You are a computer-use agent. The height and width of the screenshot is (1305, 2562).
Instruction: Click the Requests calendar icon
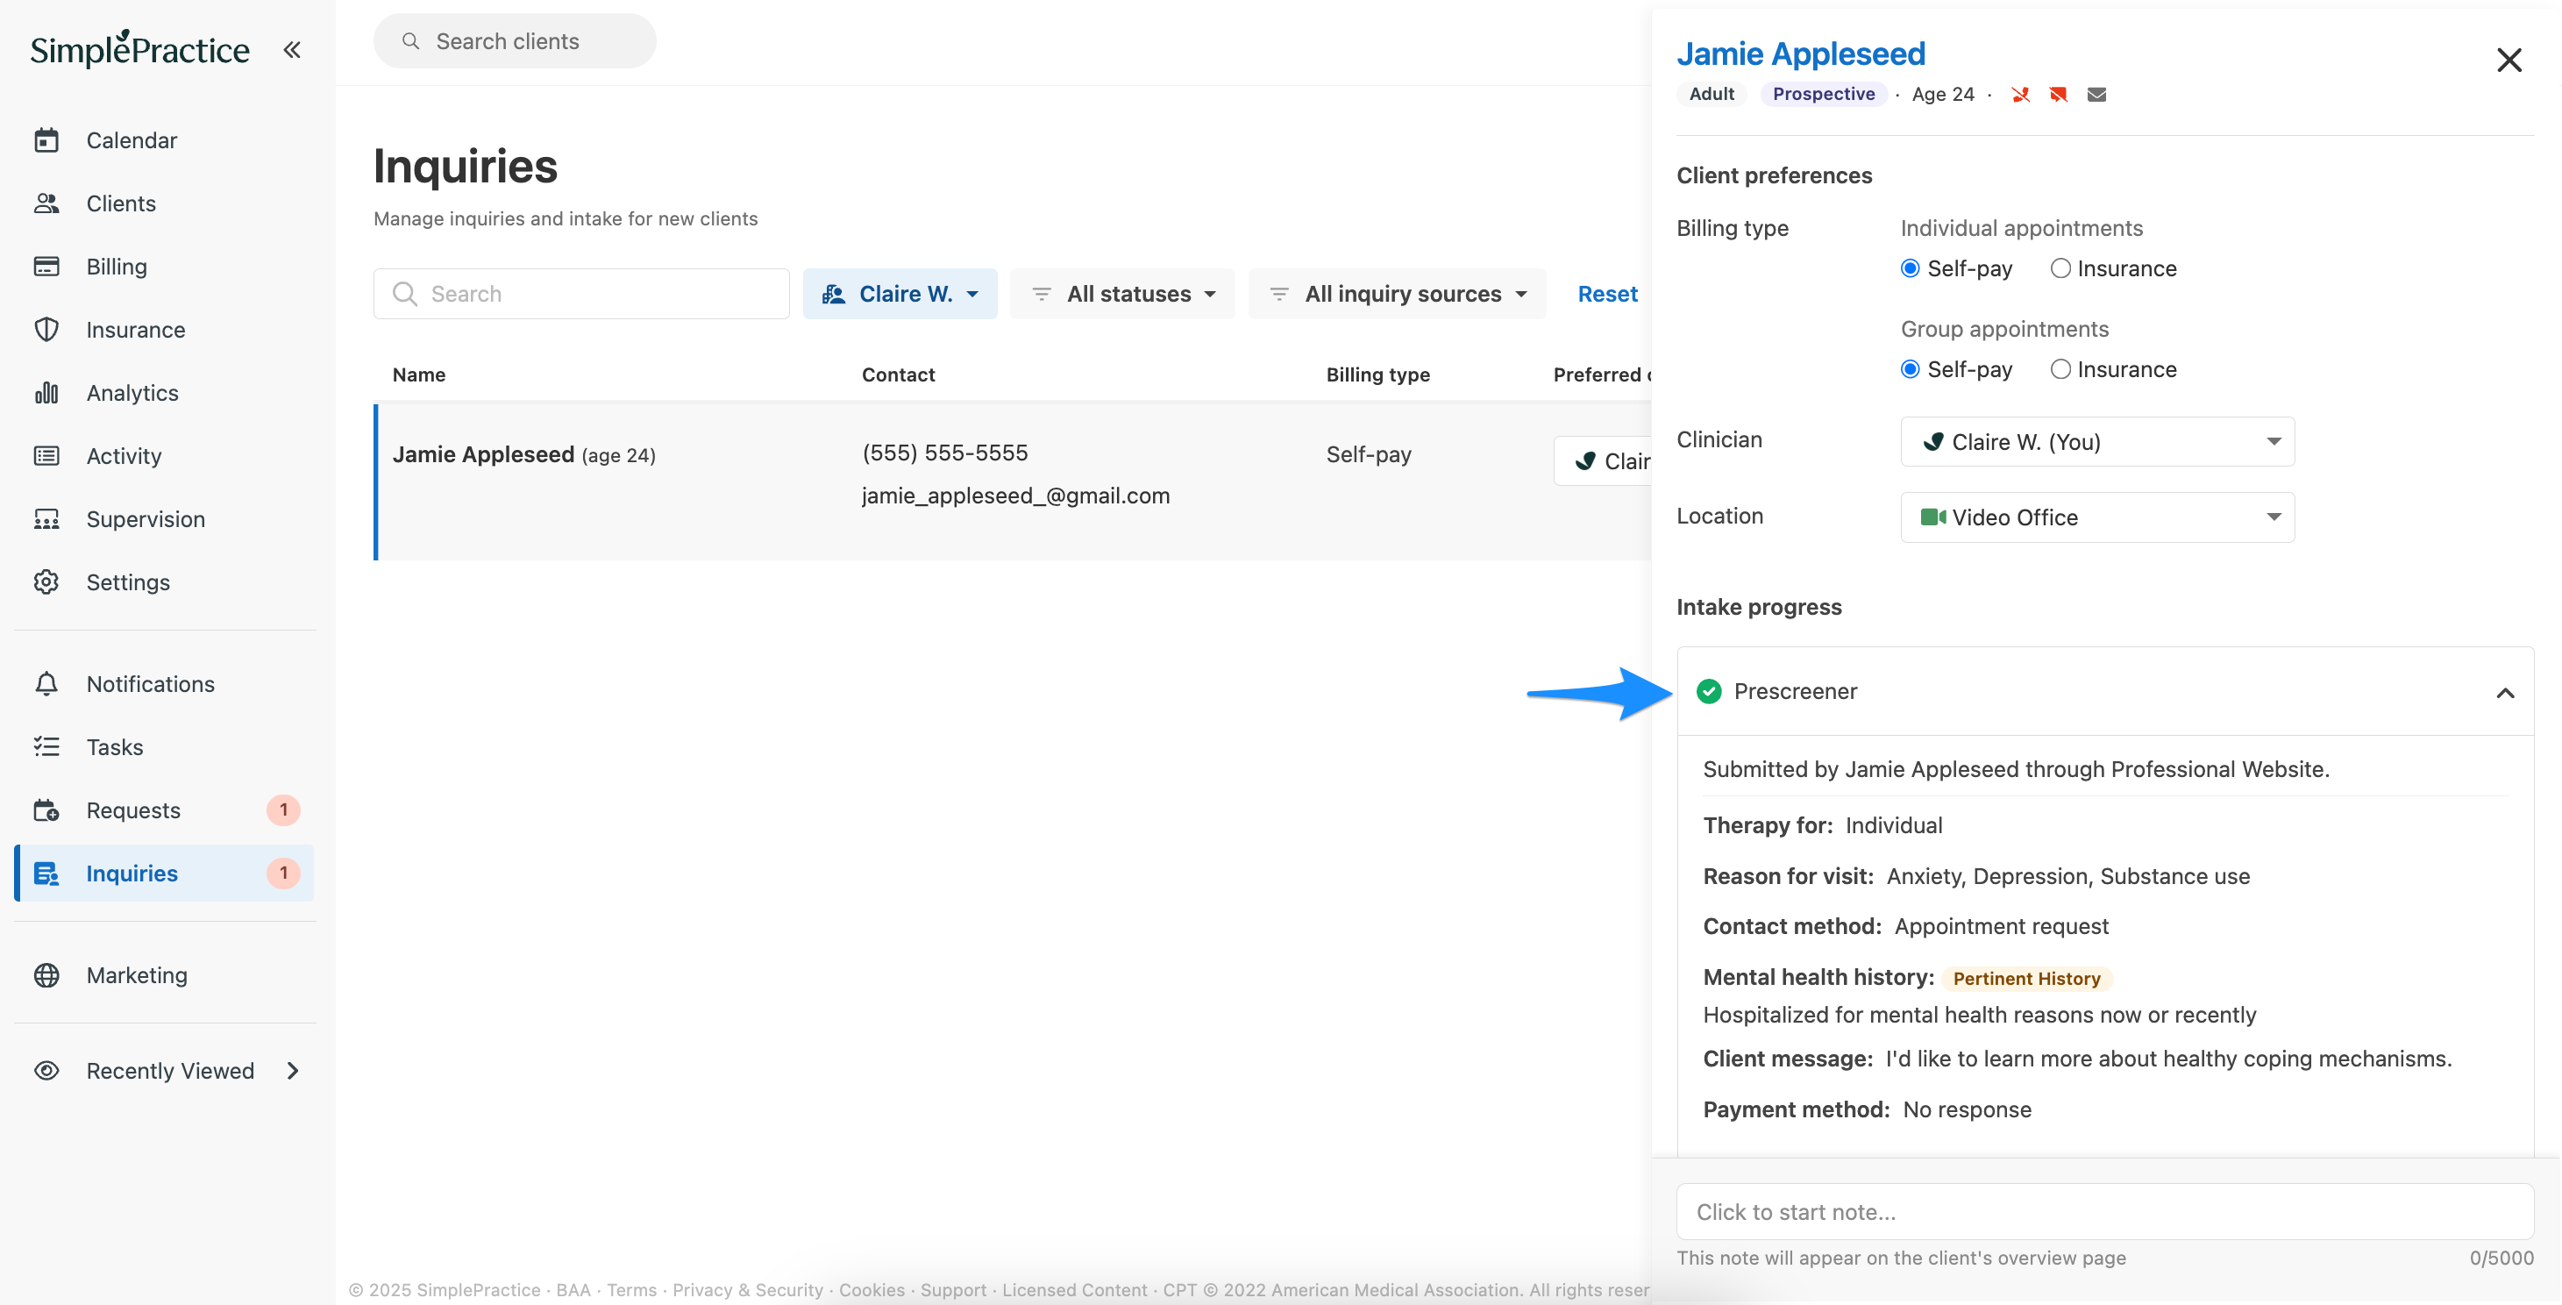(x=46, y=810)
